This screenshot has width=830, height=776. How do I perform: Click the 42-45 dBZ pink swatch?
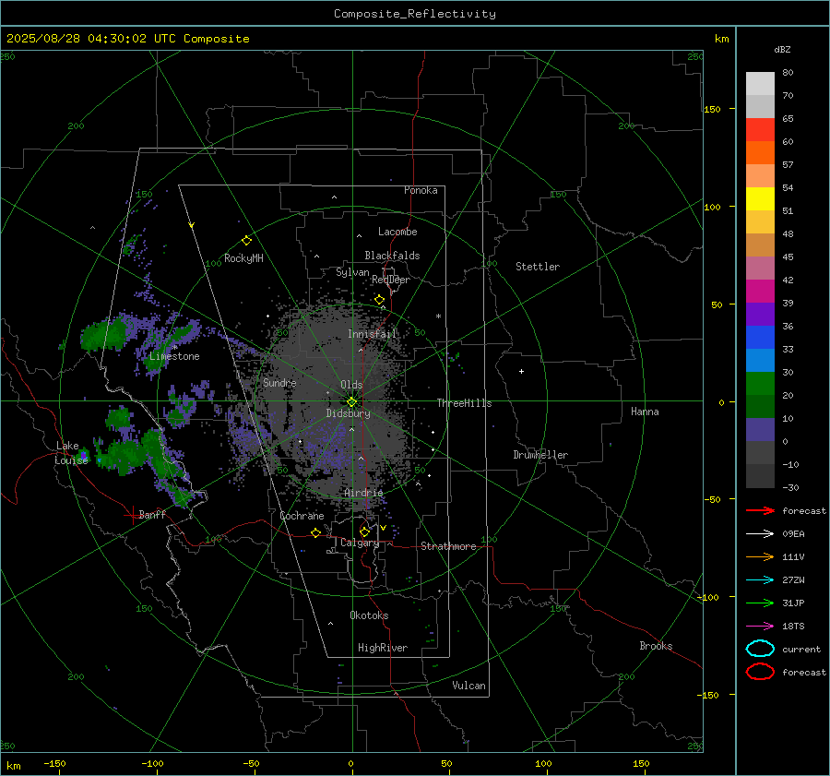coord(760,268)
